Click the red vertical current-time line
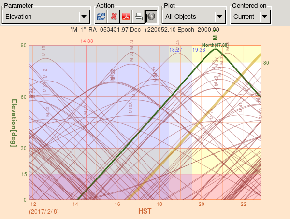The width and height of the screenshot is (290, 219). click(x=87, y=145)
